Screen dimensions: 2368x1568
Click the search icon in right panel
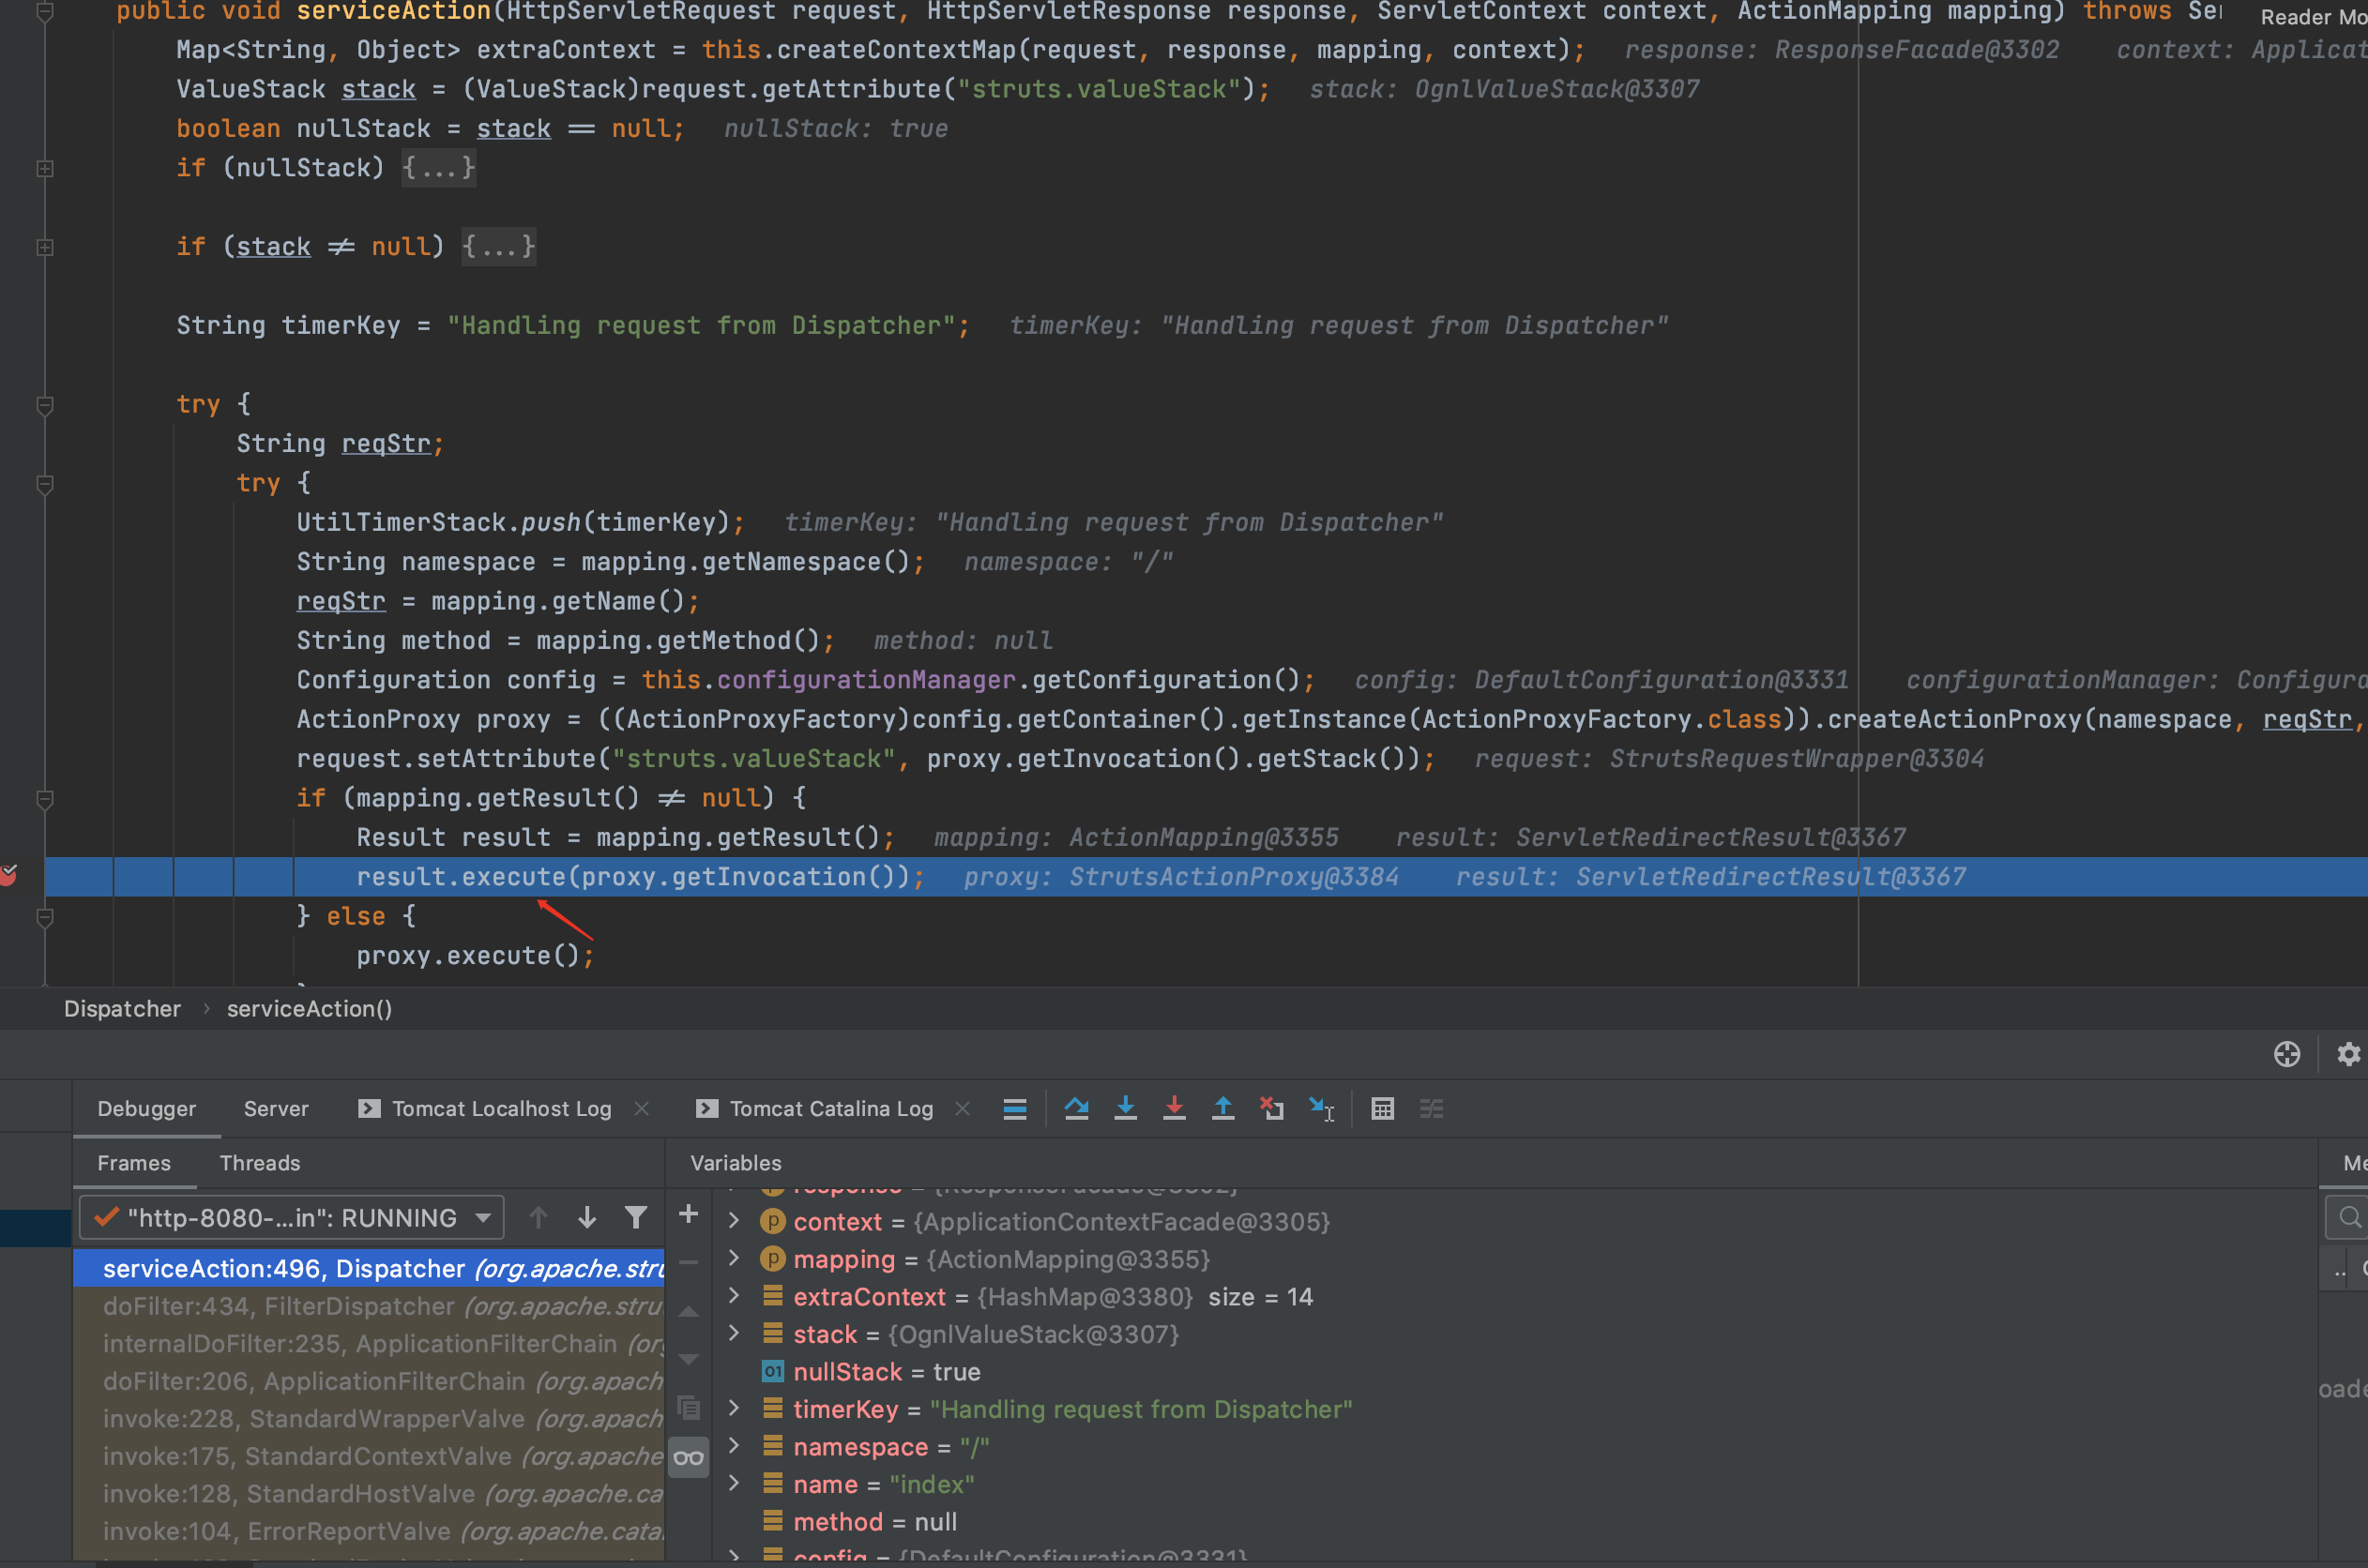[x=2350, y=1217]
